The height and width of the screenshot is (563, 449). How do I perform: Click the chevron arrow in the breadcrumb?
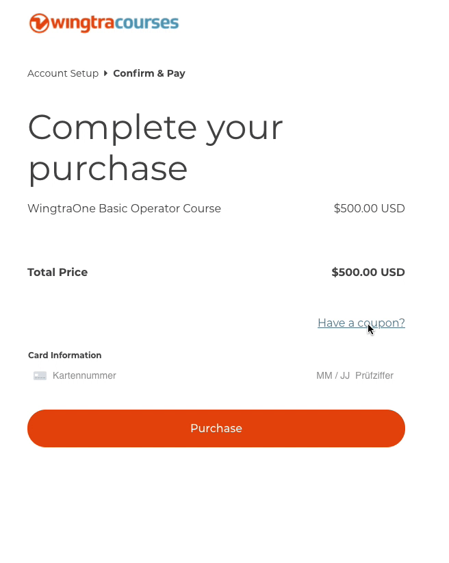coord(105,73)
